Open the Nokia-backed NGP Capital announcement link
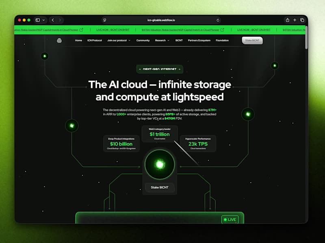The height and width of the screenshot is (243, 325). (191, 30)
